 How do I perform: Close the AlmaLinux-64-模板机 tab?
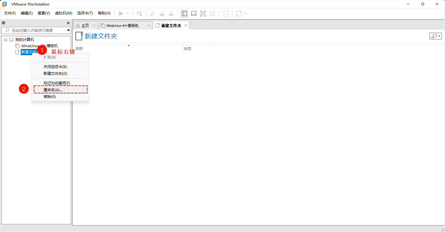pos(149,26)
